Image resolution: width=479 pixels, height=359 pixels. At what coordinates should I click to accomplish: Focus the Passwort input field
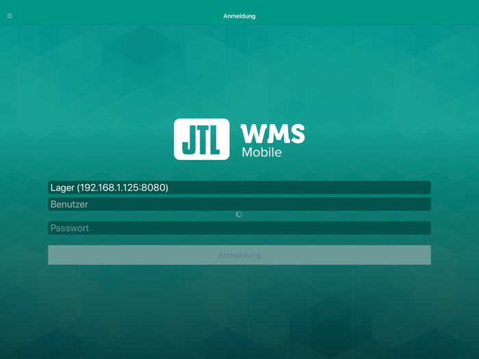[x=239, y=228]
